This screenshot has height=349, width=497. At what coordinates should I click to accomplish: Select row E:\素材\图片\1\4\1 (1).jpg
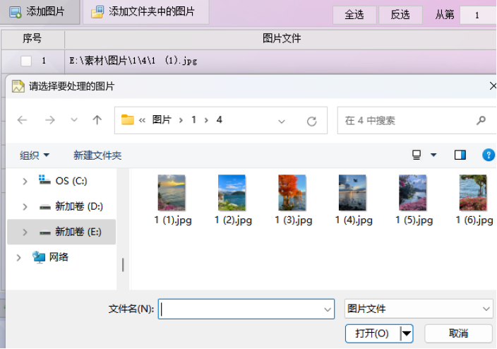[x=248, y=61]
